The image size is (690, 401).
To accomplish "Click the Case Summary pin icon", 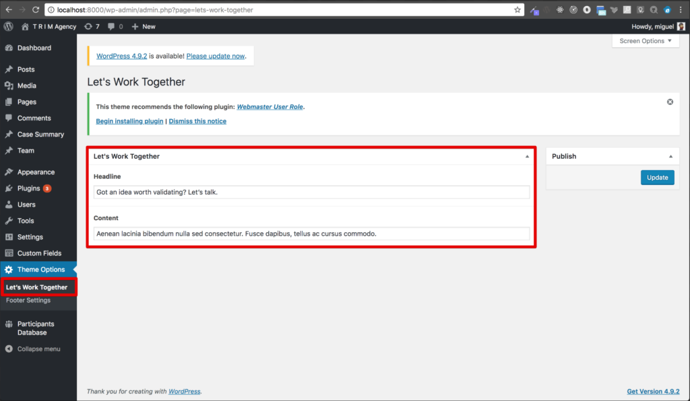I will [9, 135].
